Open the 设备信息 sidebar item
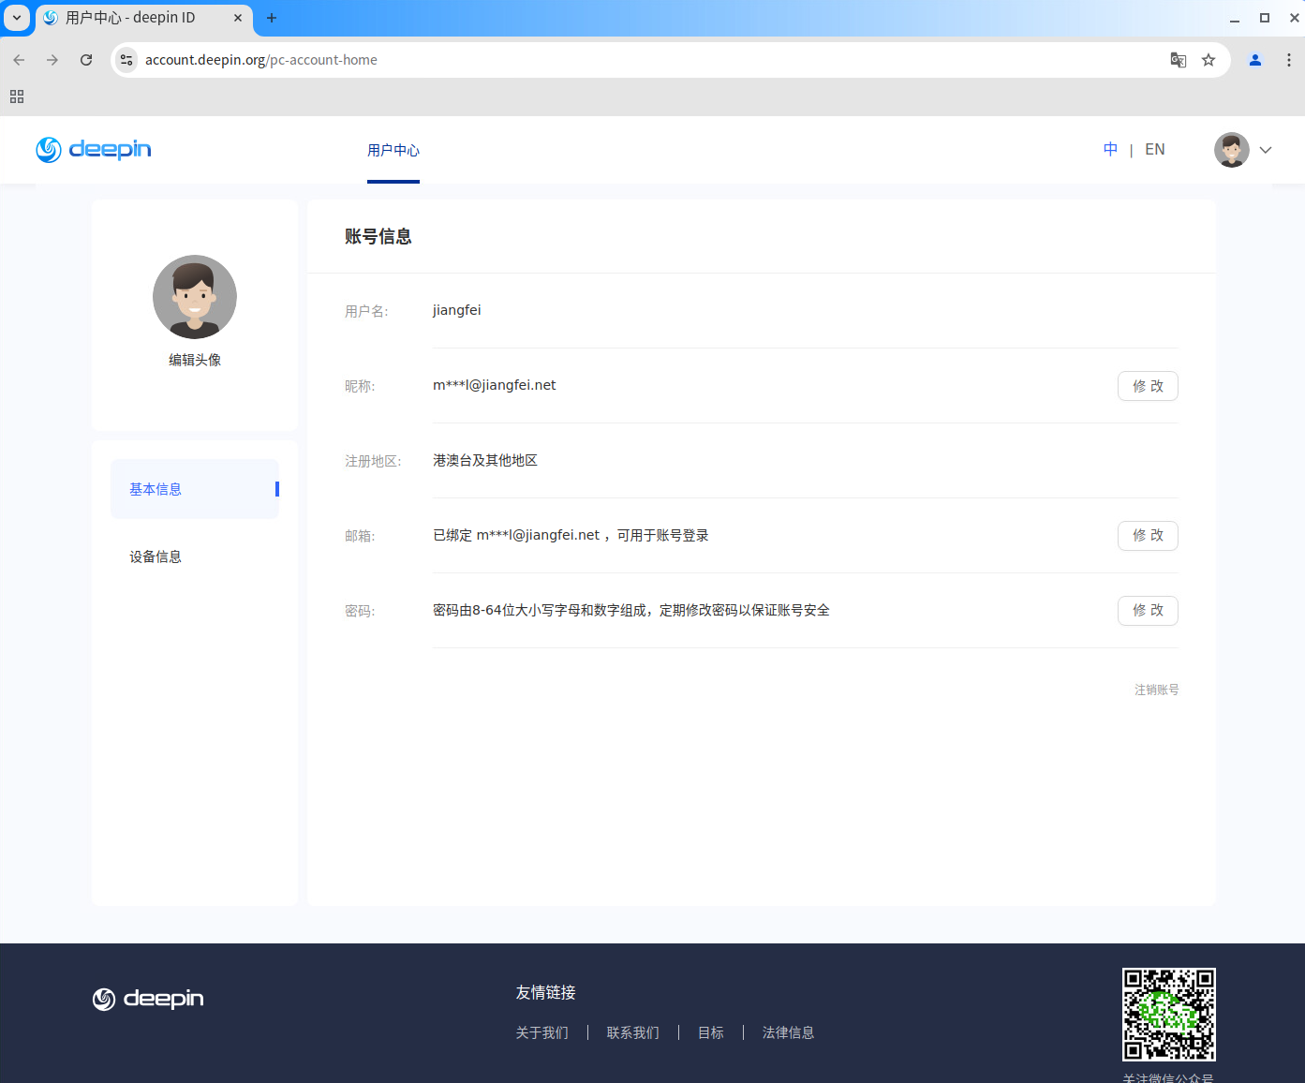The width and height of the screenshot is (1305, 1083). [156, 556]
